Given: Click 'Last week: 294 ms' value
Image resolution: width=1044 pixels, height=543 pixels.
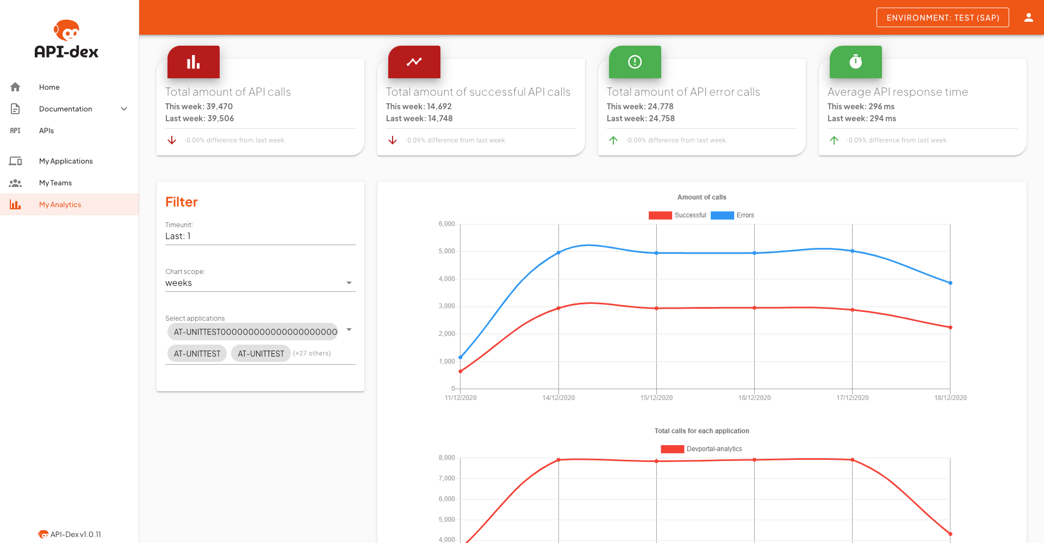Looking at the screenshot, I should click(x=862, y=118).
